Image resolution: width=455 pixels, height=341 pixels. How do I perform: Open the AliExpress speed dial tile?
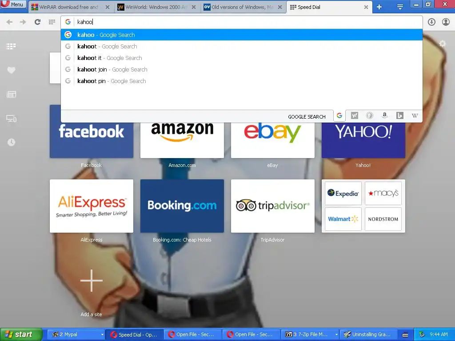click(92, 206)
